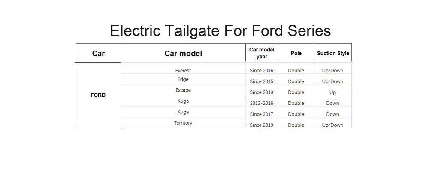
Task: Click the 'Car model year' header cell
Action: [262, 53]
